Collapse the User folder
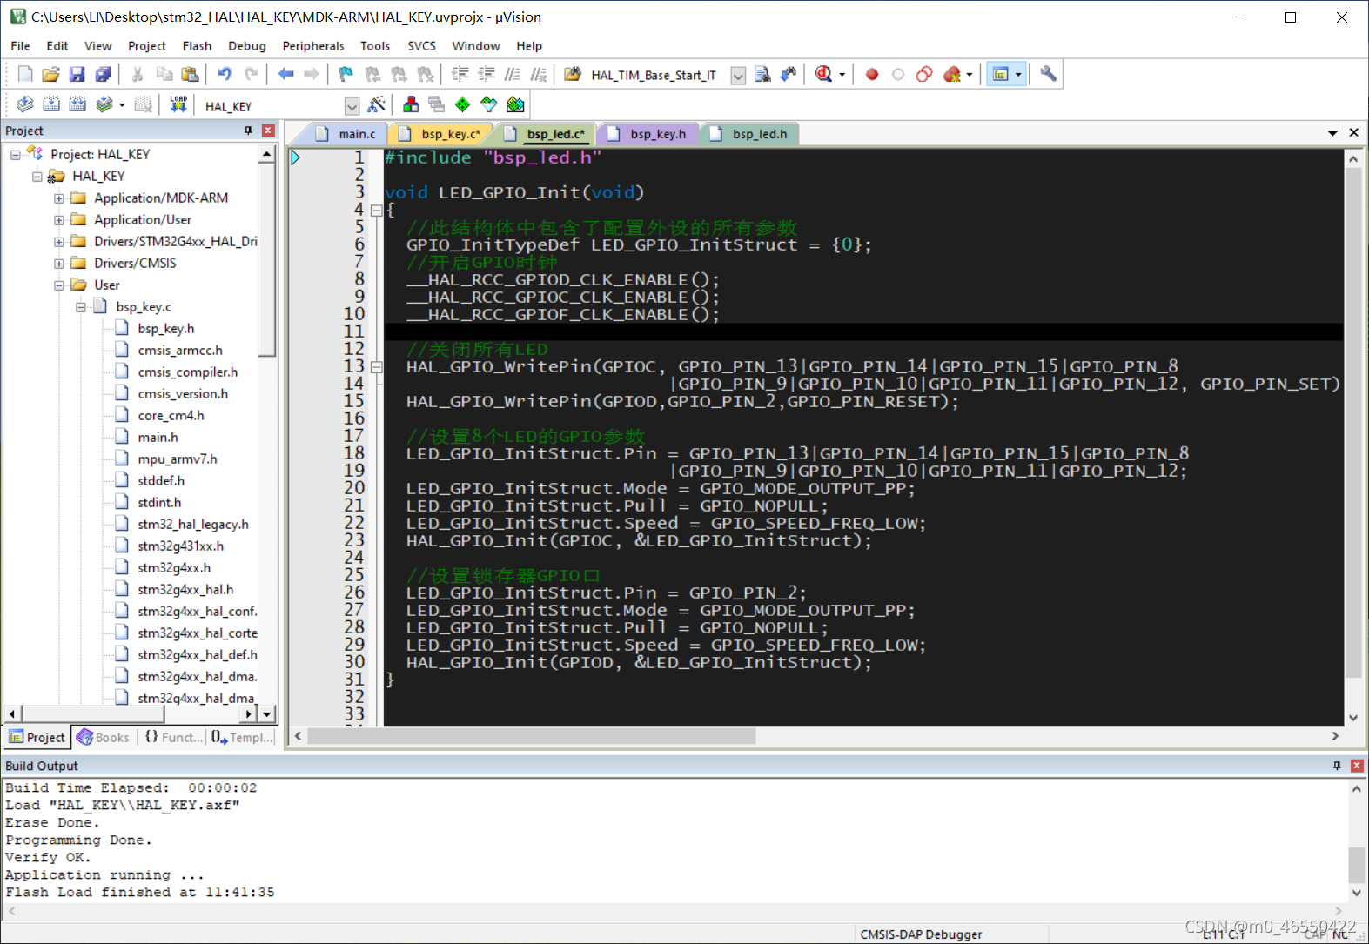Image resolution: width=1369 pixels, height=944 pixels. 59,285
